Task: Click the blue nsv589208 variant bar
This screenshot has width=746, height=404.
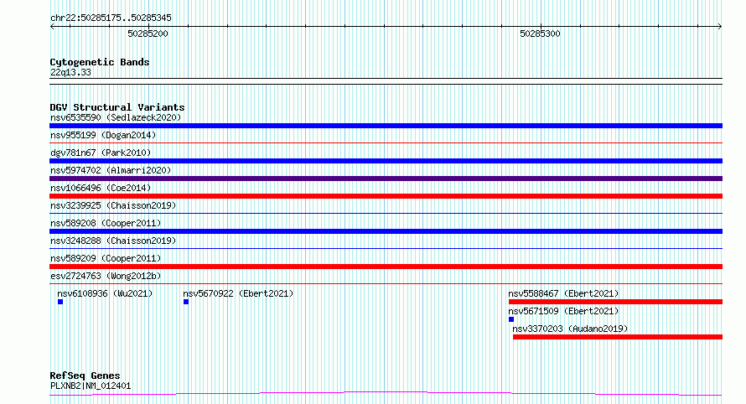Action: [386, 231]
